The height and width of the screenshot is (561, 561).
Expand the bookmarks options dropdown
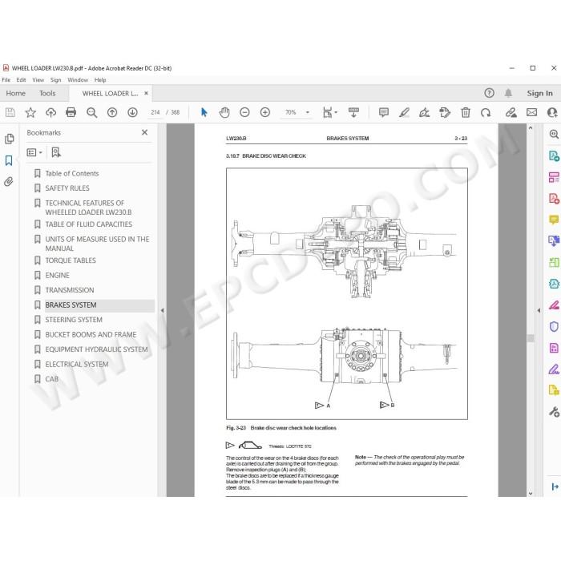(x=34, y=152)
